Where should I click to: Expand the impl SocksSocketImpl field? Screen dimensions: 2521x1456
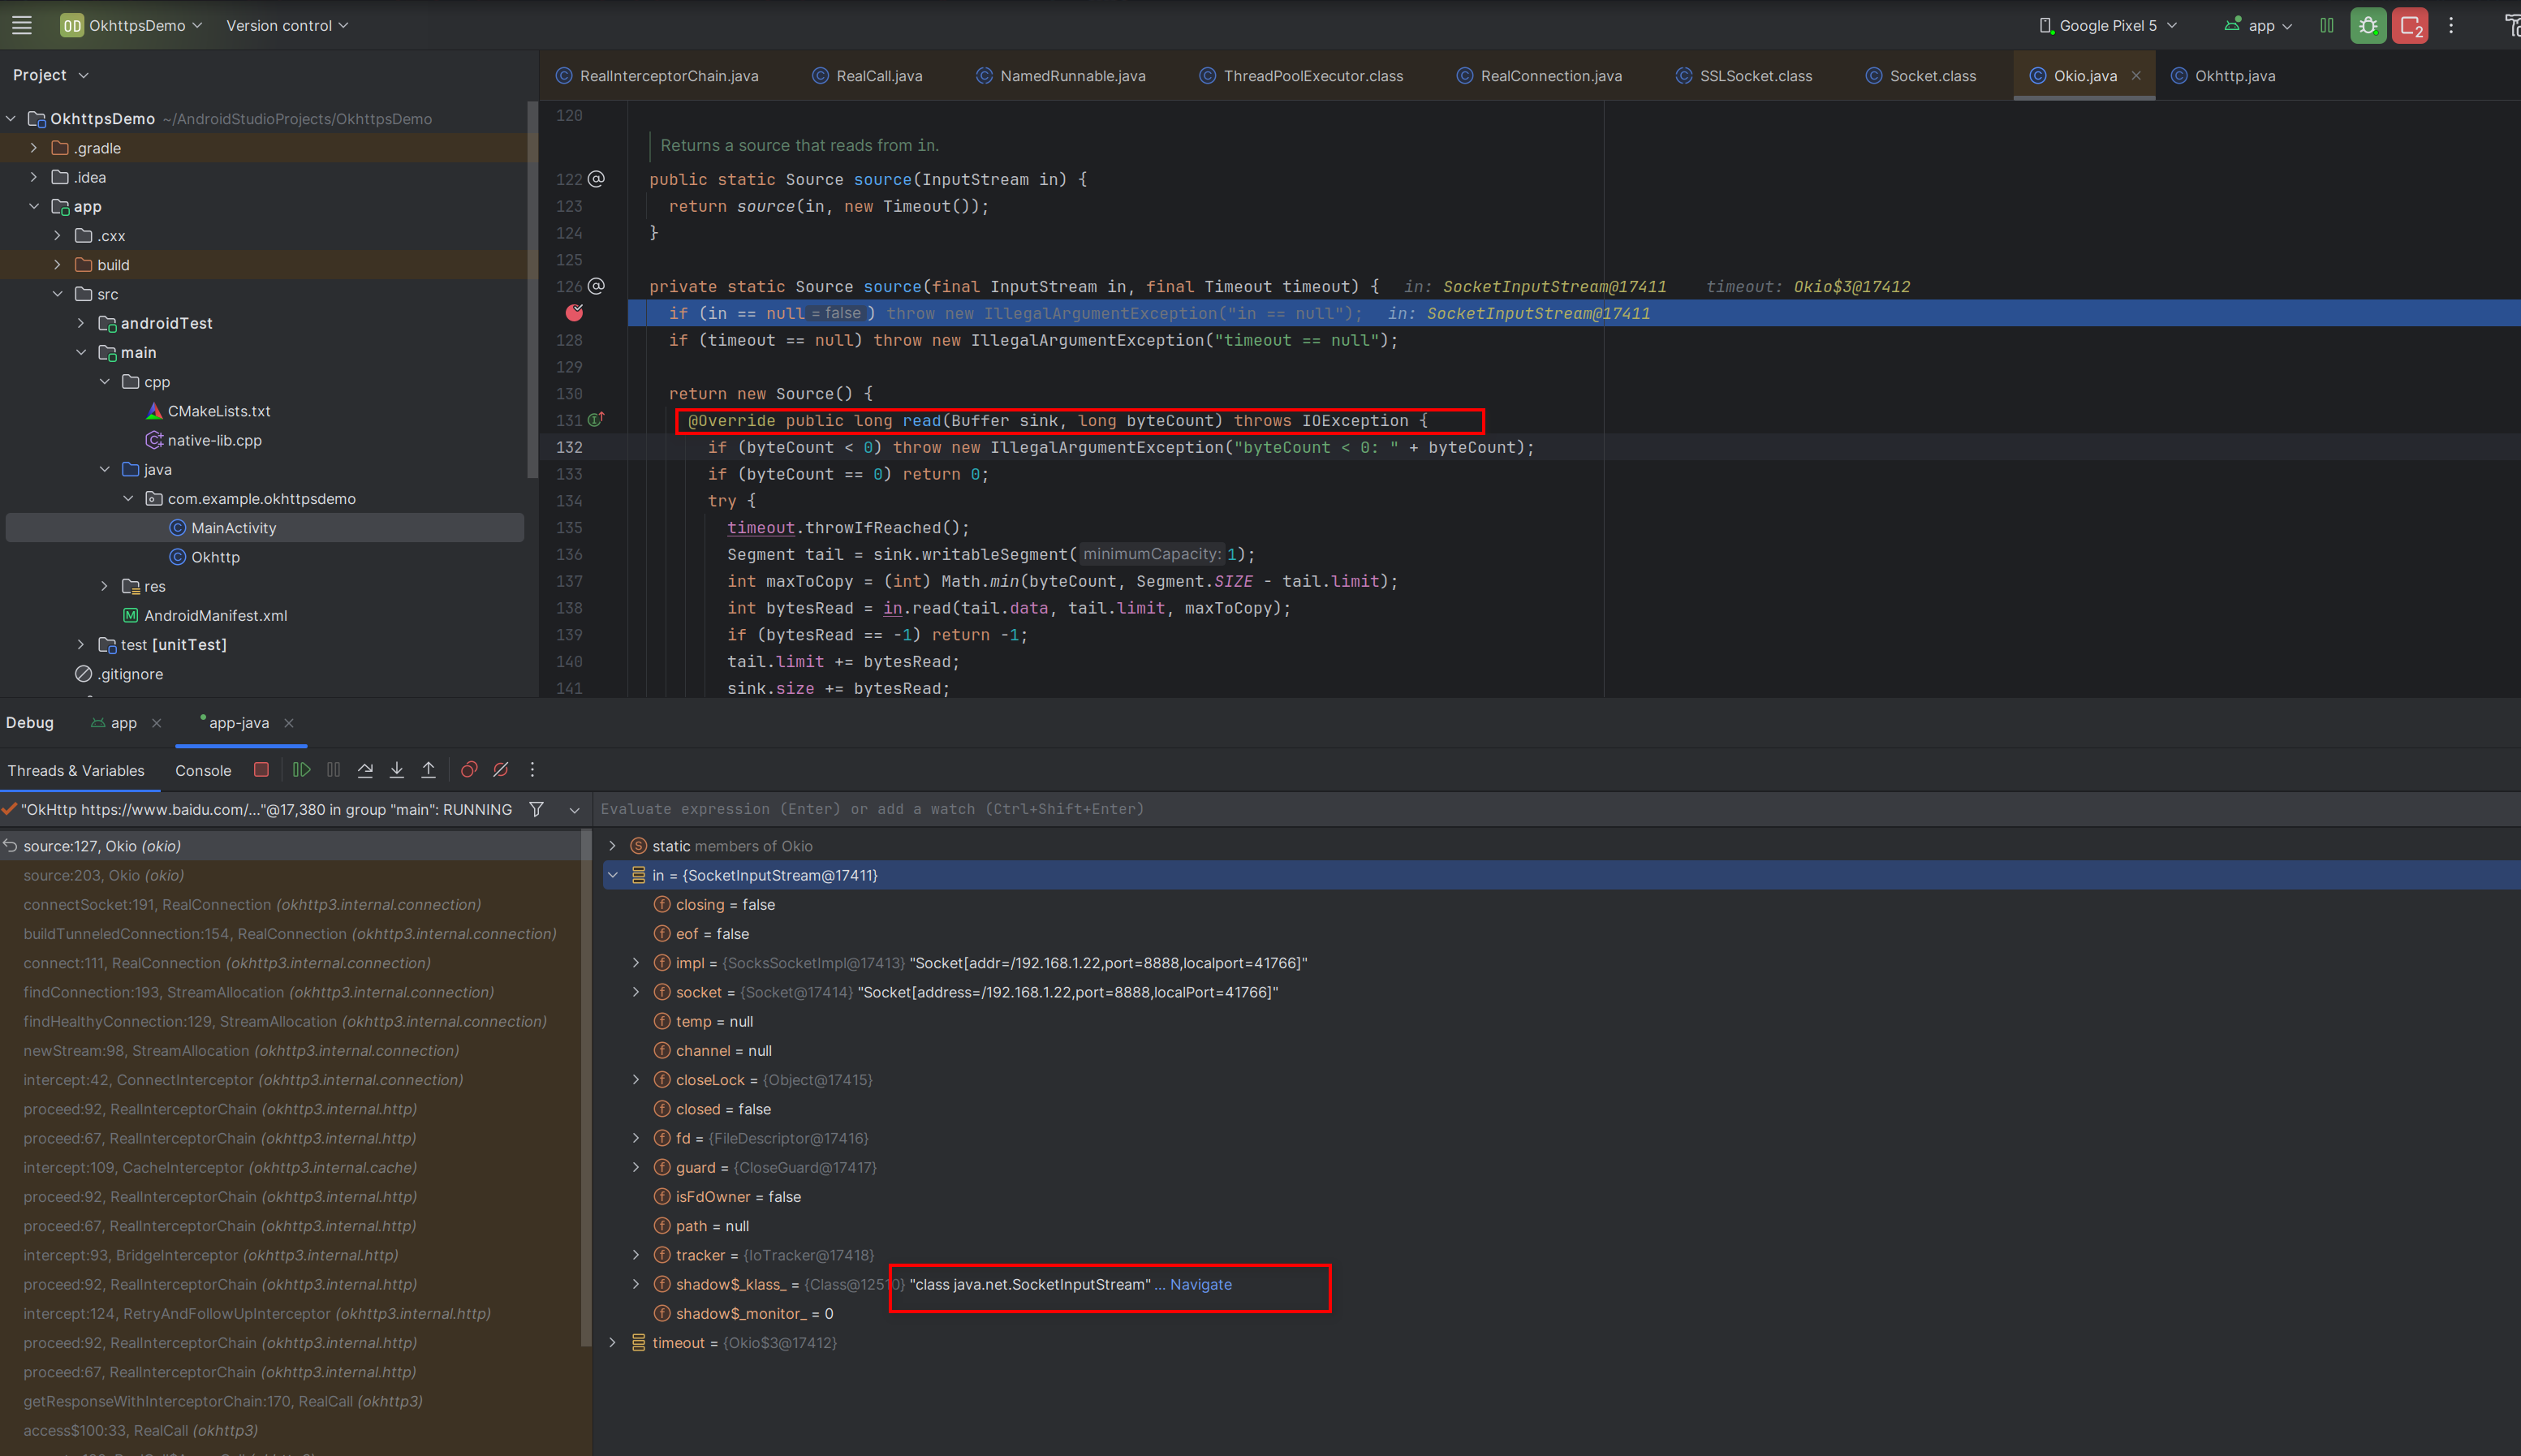pos(636,963)
